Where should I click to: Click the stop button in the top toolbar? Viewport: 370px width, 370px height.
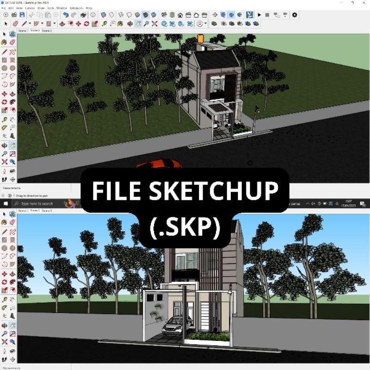click(267, 15)
